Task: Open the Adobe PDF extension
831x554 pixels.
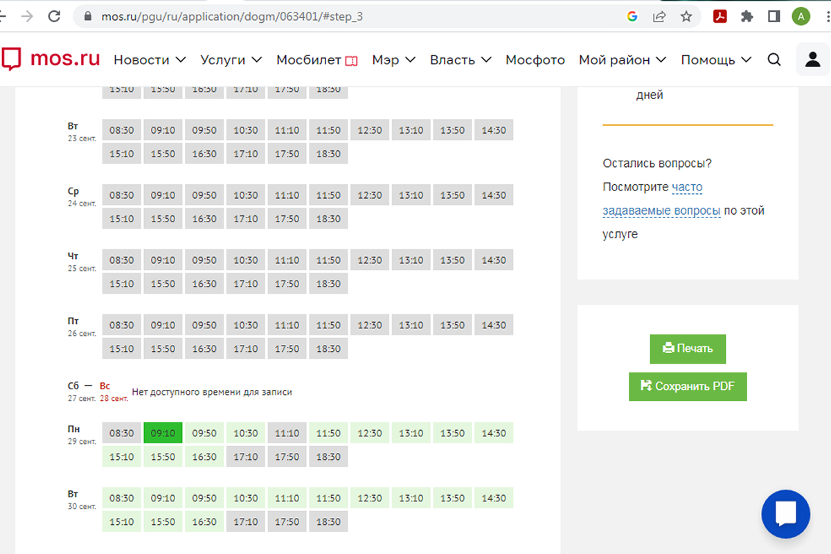Action: pos(720,17)
